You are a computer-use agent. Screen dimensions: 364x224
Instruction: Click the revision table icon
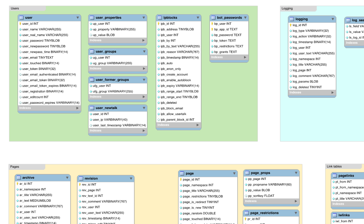(x=81, y=178)
